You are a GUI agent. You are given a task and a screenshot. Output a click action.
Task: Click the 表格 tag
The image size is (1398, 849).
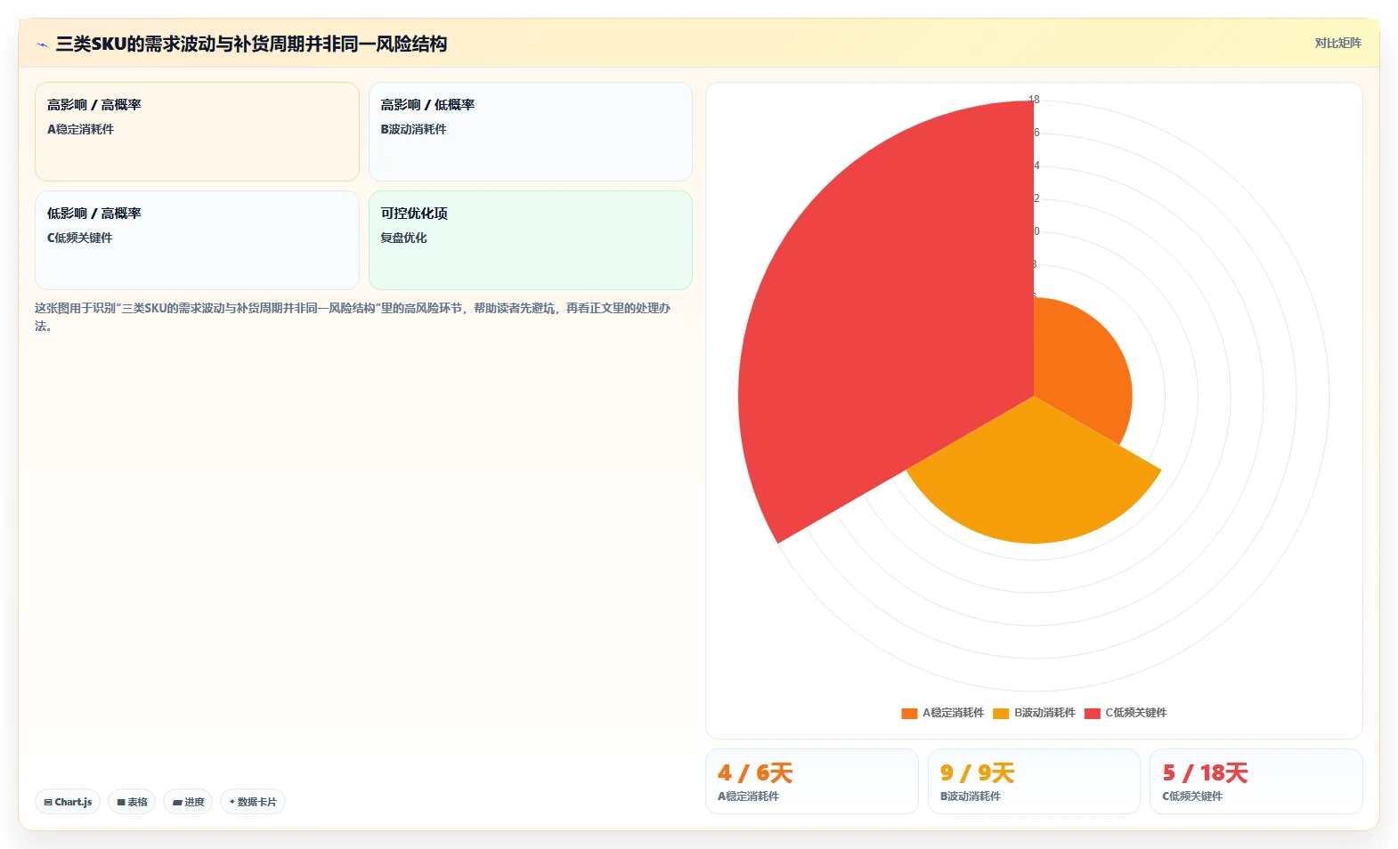click(x=132, y=802)
